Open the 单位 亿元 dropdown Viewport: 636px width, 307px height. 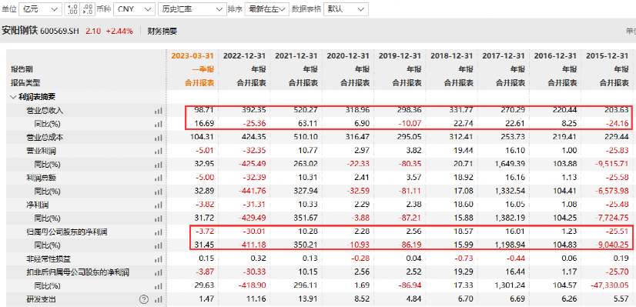click(x=40, y=9)
